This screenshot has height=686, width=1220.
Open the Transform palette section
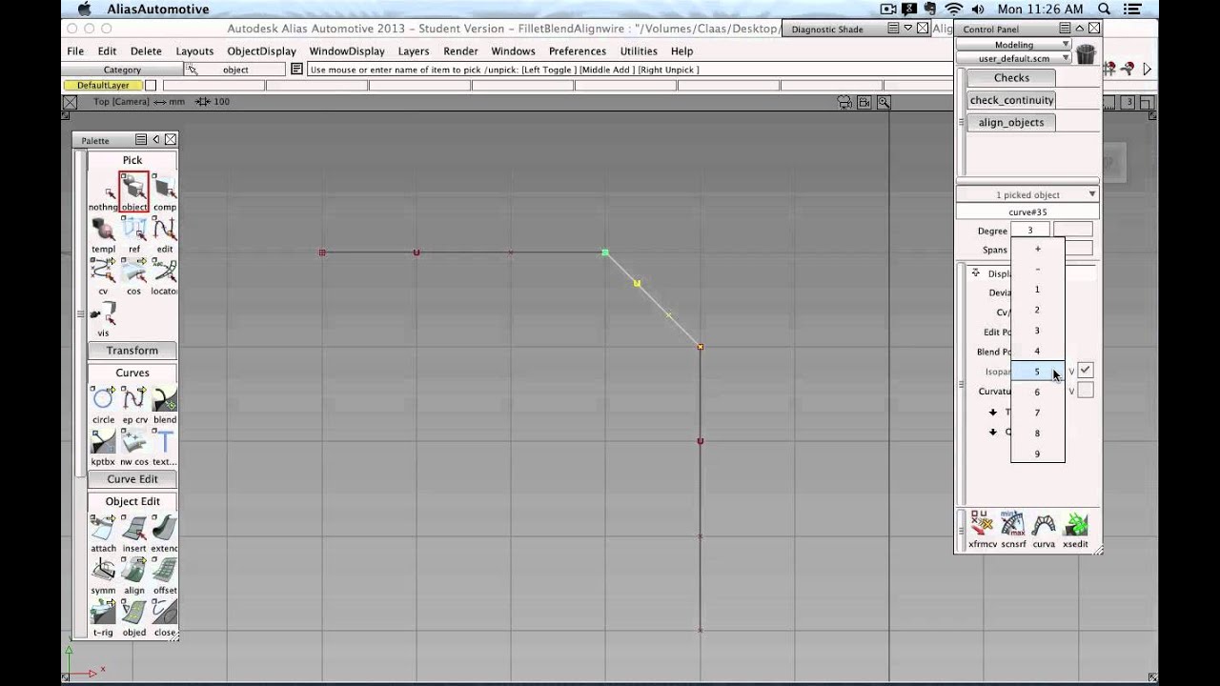tap(132, 351)
